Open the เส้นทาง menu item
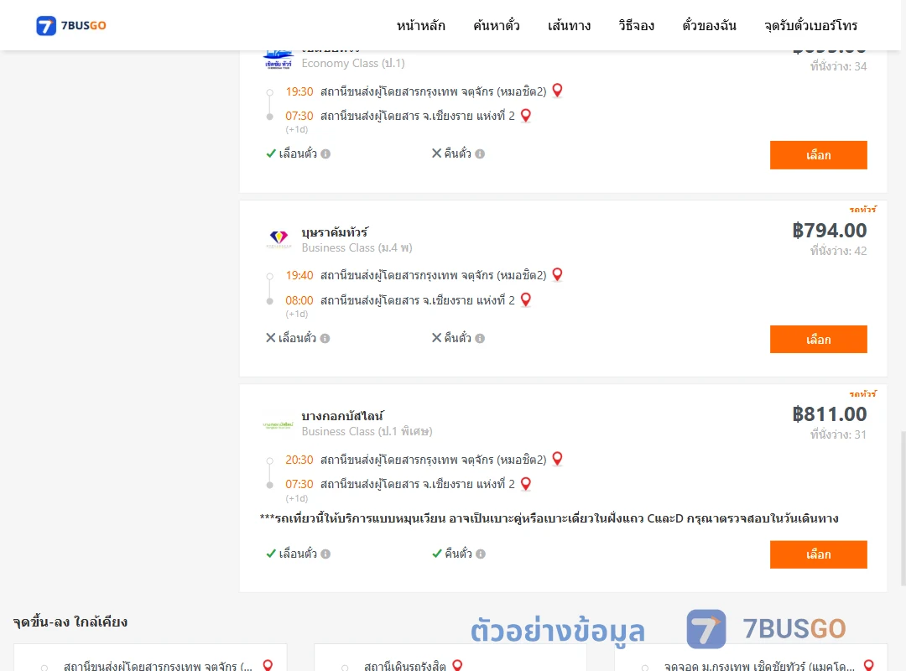This screenshot has height=671, width=906. [x=569, y=25]
